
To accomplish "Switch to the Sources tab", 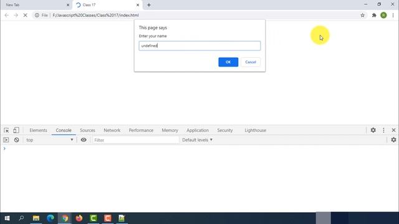I will [x=87, y=130].
